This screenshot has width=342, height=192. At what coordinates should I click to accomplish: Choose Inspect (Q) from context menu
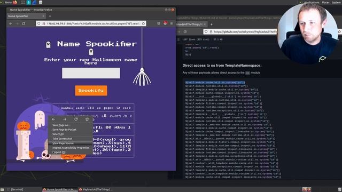point(70,152)
